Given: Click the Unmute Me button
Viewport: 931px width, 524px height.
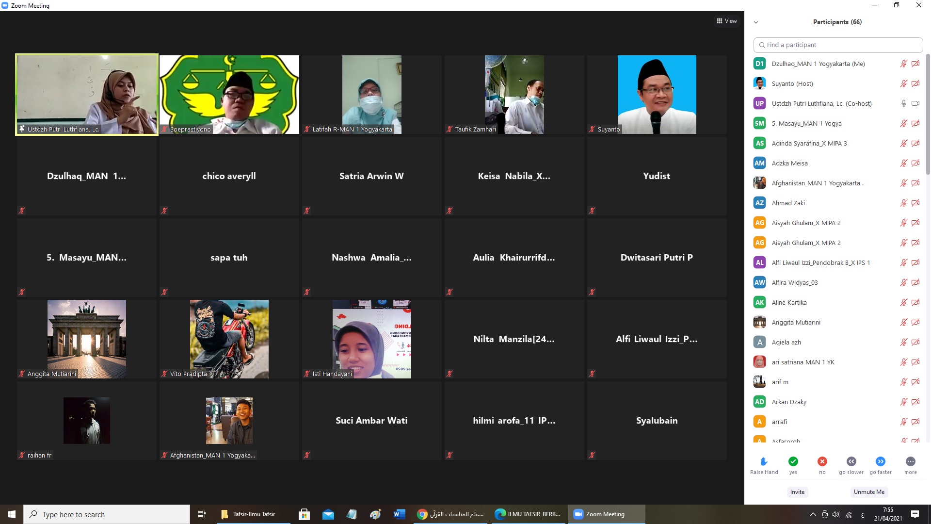Looking at the screenshot, I should point(869,492).
